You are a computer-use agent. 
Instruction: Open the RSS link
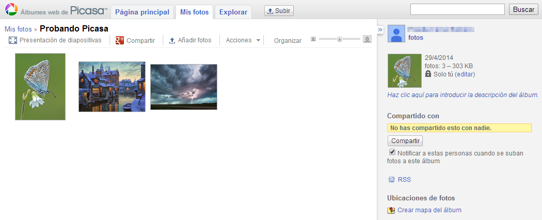click(404, 180)
